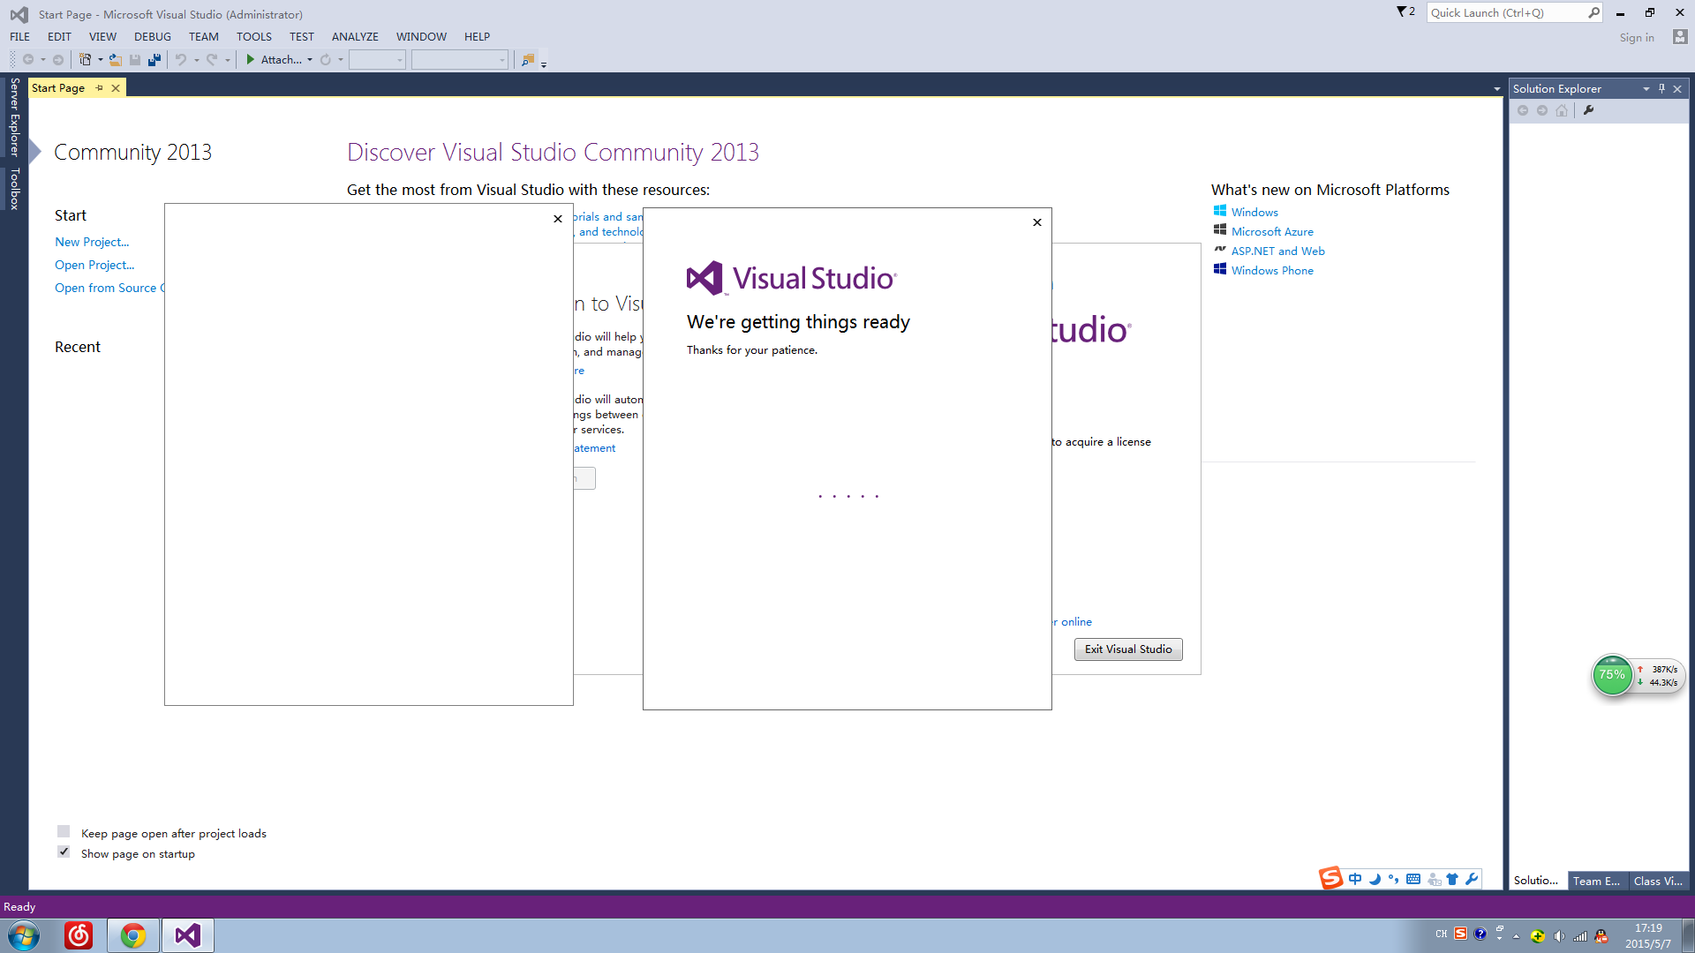Open Visual Studio from the taskbar
The width and height of the screenshot is (1695, 953).
click(187, 935)
